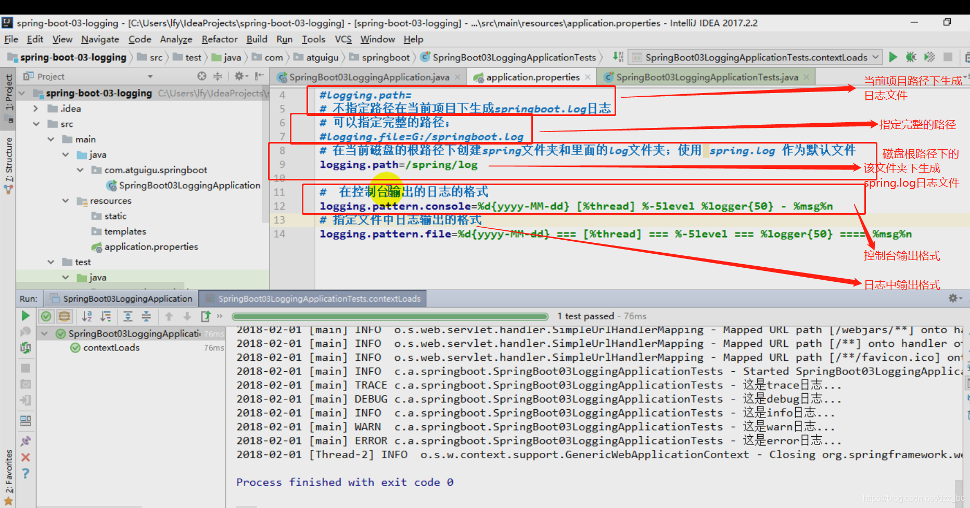Collapse the main folder
This screenshot has height=508, width=970.
coord(50,139)
